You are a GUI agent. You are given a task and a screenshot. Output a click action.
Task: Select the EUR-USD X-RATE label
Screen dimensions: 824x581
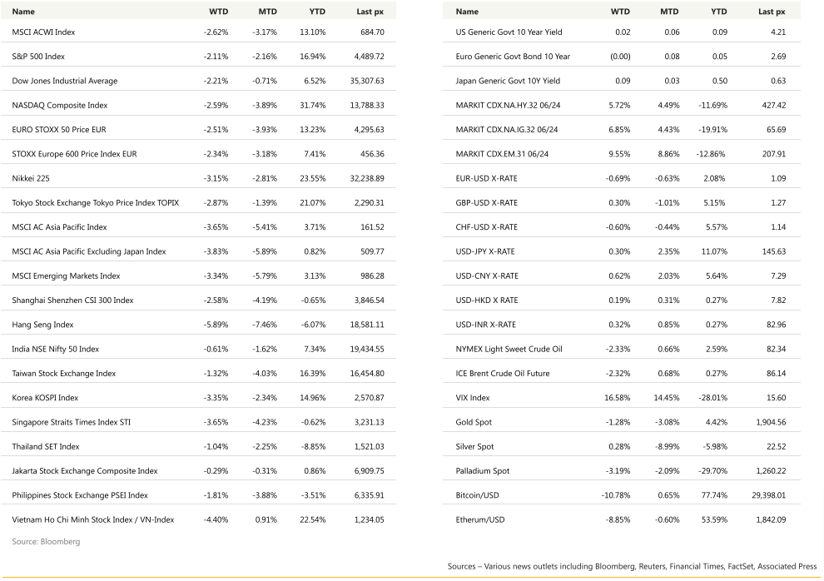click(x=486, y=179)
